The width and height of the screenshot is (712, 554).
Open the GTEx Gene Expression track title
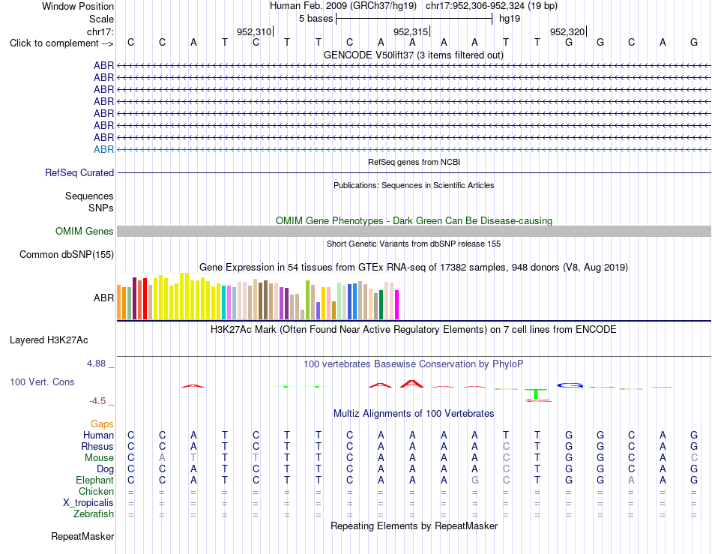click(414, 268)
